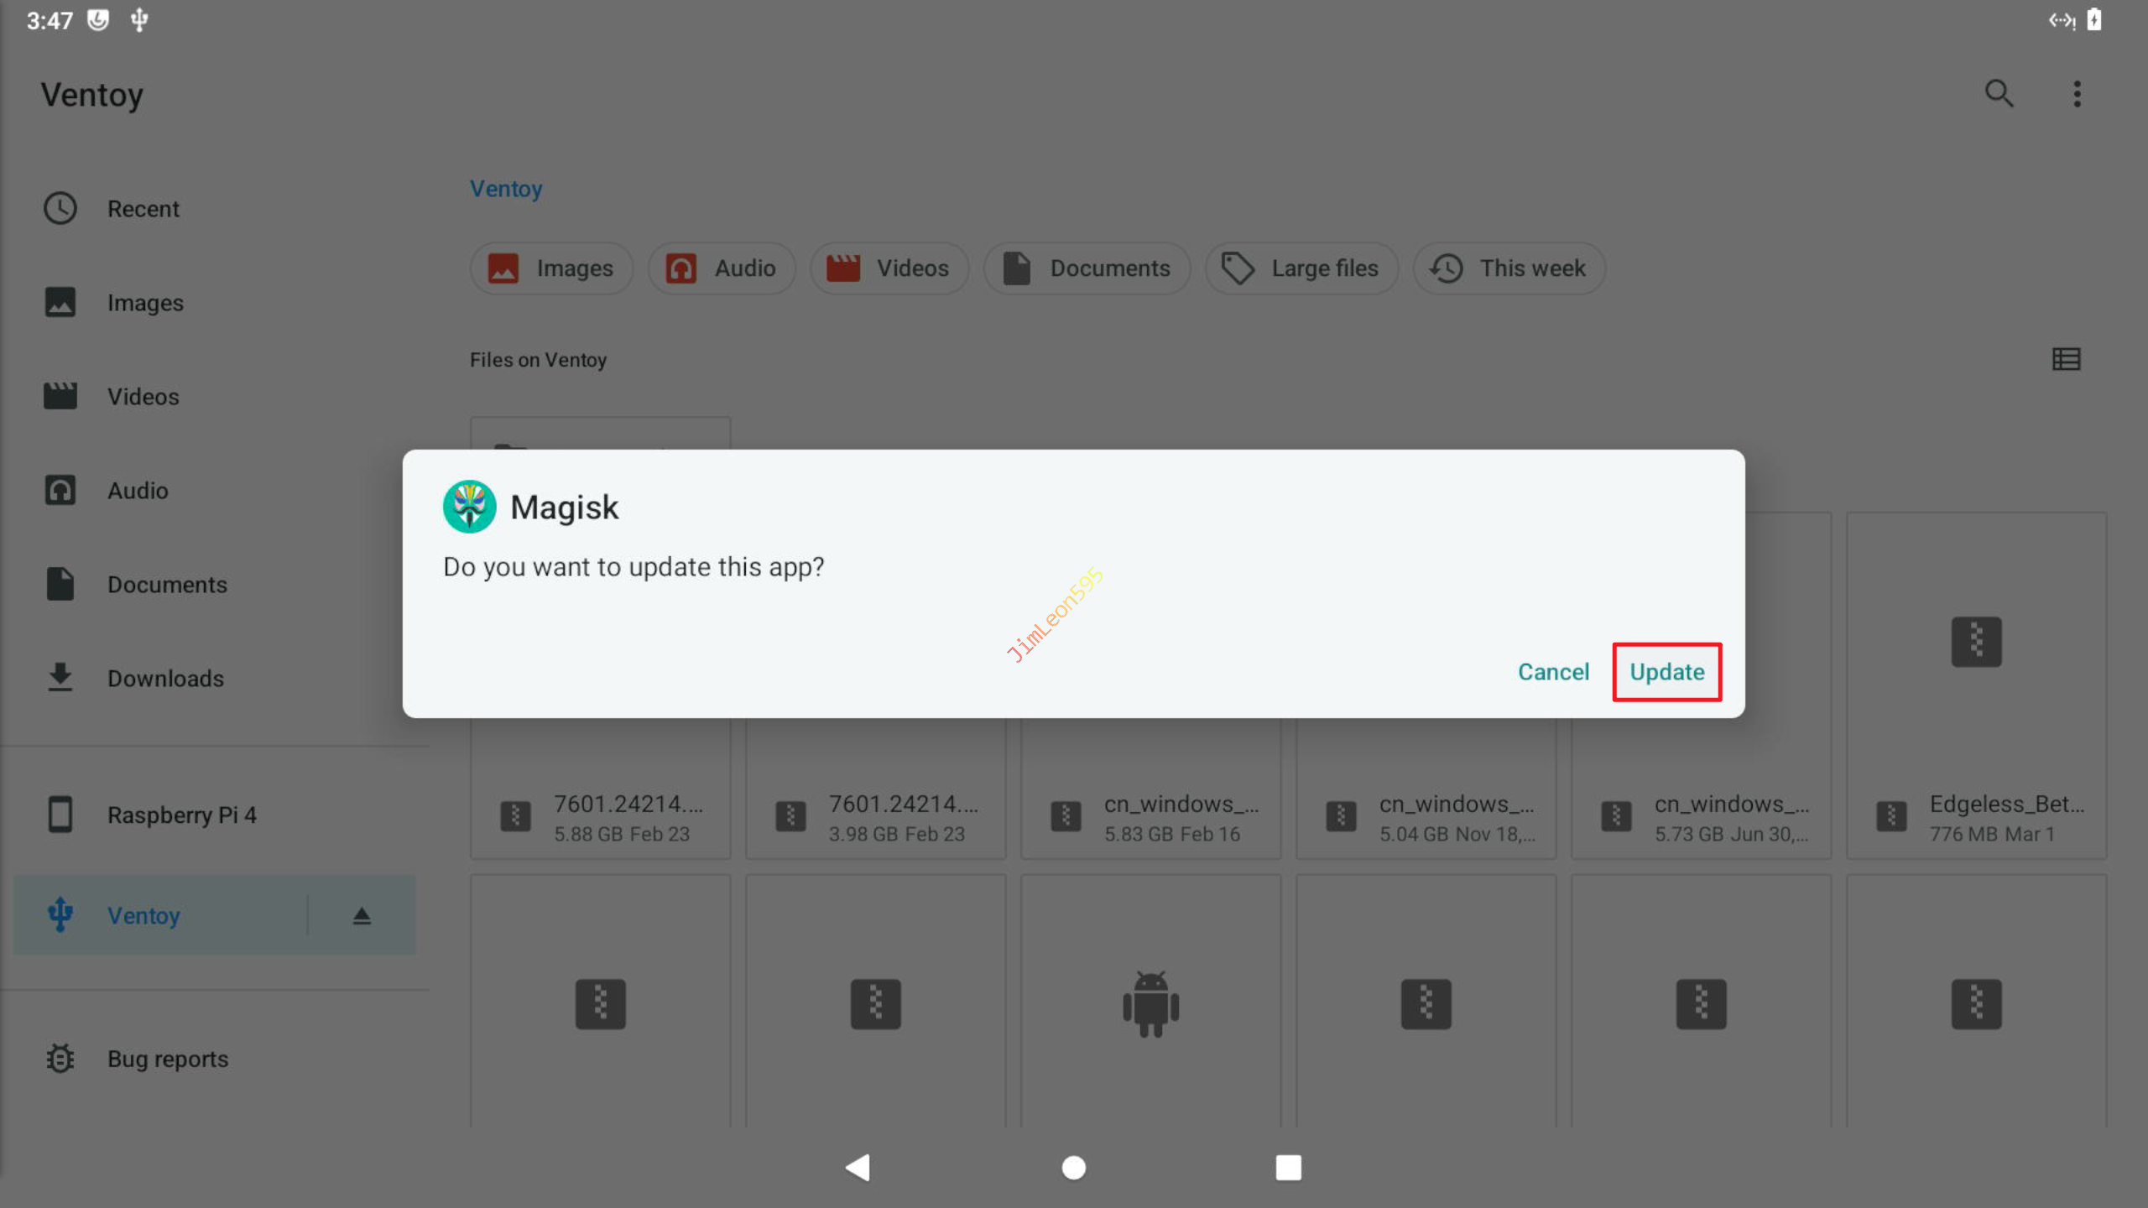Open the search icon in top bar
This screenshot has width=2148, height=1208.
click(1999, 94)
